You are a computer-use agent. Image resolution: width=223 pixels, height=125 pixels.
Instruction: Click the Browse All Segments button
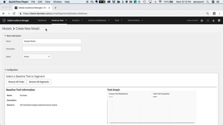[x=39, y=82]
